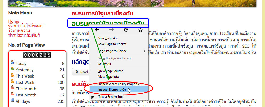The height and width of the screenshot is (107, 265).
Task: Click the Forward arrow in context menu
Action: coord(112,30)
